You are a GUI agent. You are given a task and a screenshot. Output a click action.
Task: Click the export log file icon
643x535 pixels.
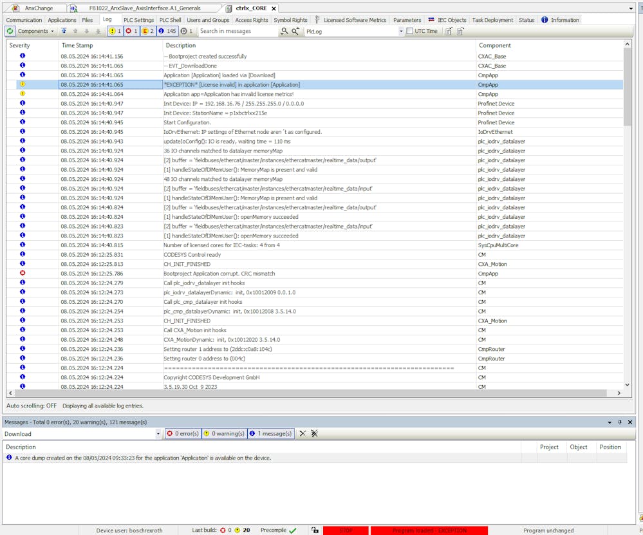(x=449, y=31)
